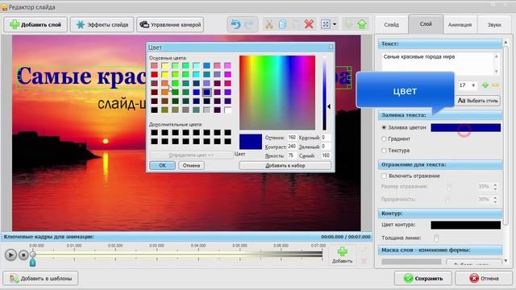Click Добавить keyframe plus button
Image resolution: width=516 pixels, height=290 pixels.
(342, 255)
